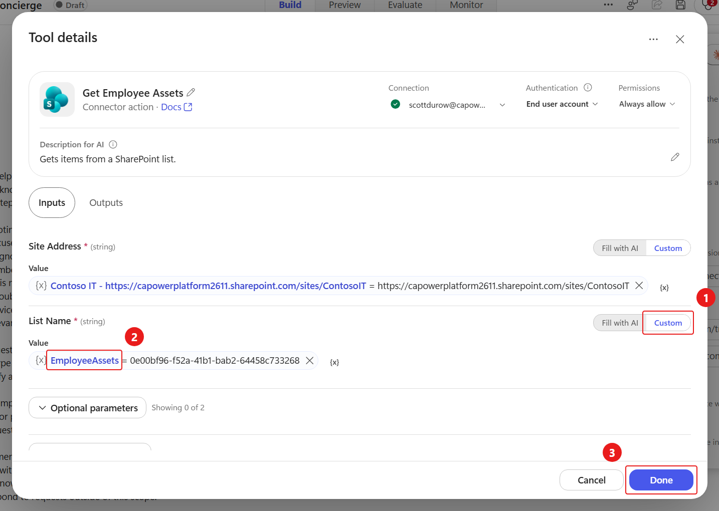
Task: Switch to the Outputs tab
Action: pyautogui.click(x=106, y=202)
